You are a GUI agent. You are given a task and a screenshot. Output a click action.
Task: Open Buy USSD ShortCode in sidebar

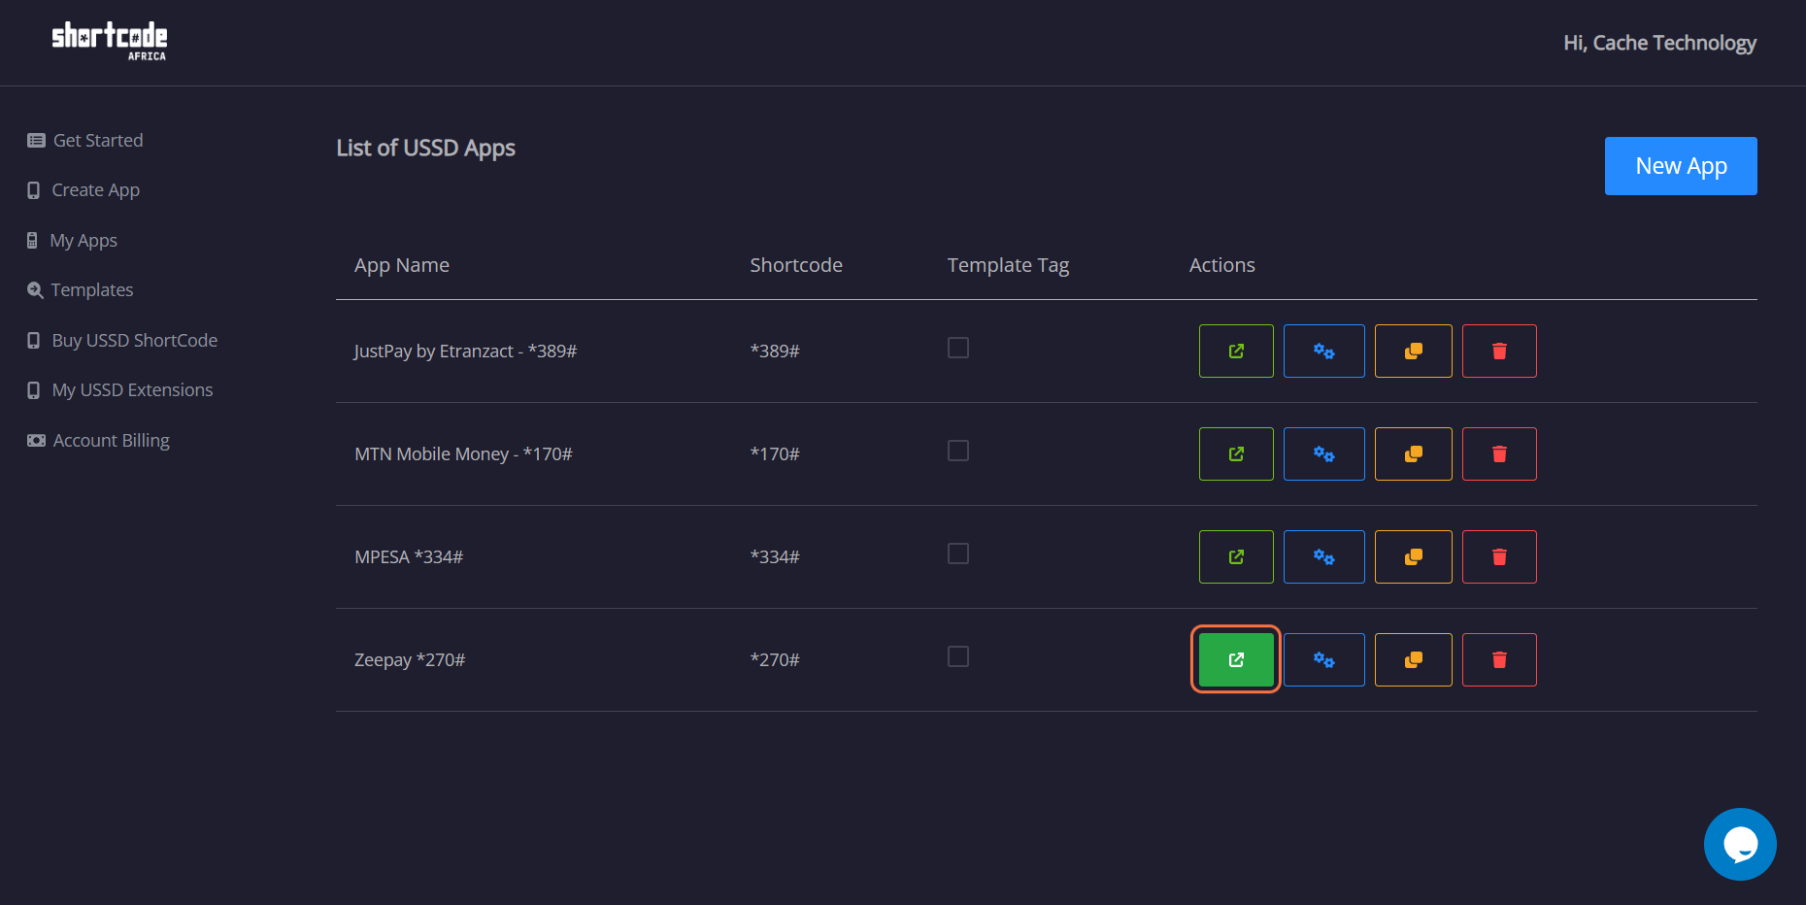click(122, 340)
